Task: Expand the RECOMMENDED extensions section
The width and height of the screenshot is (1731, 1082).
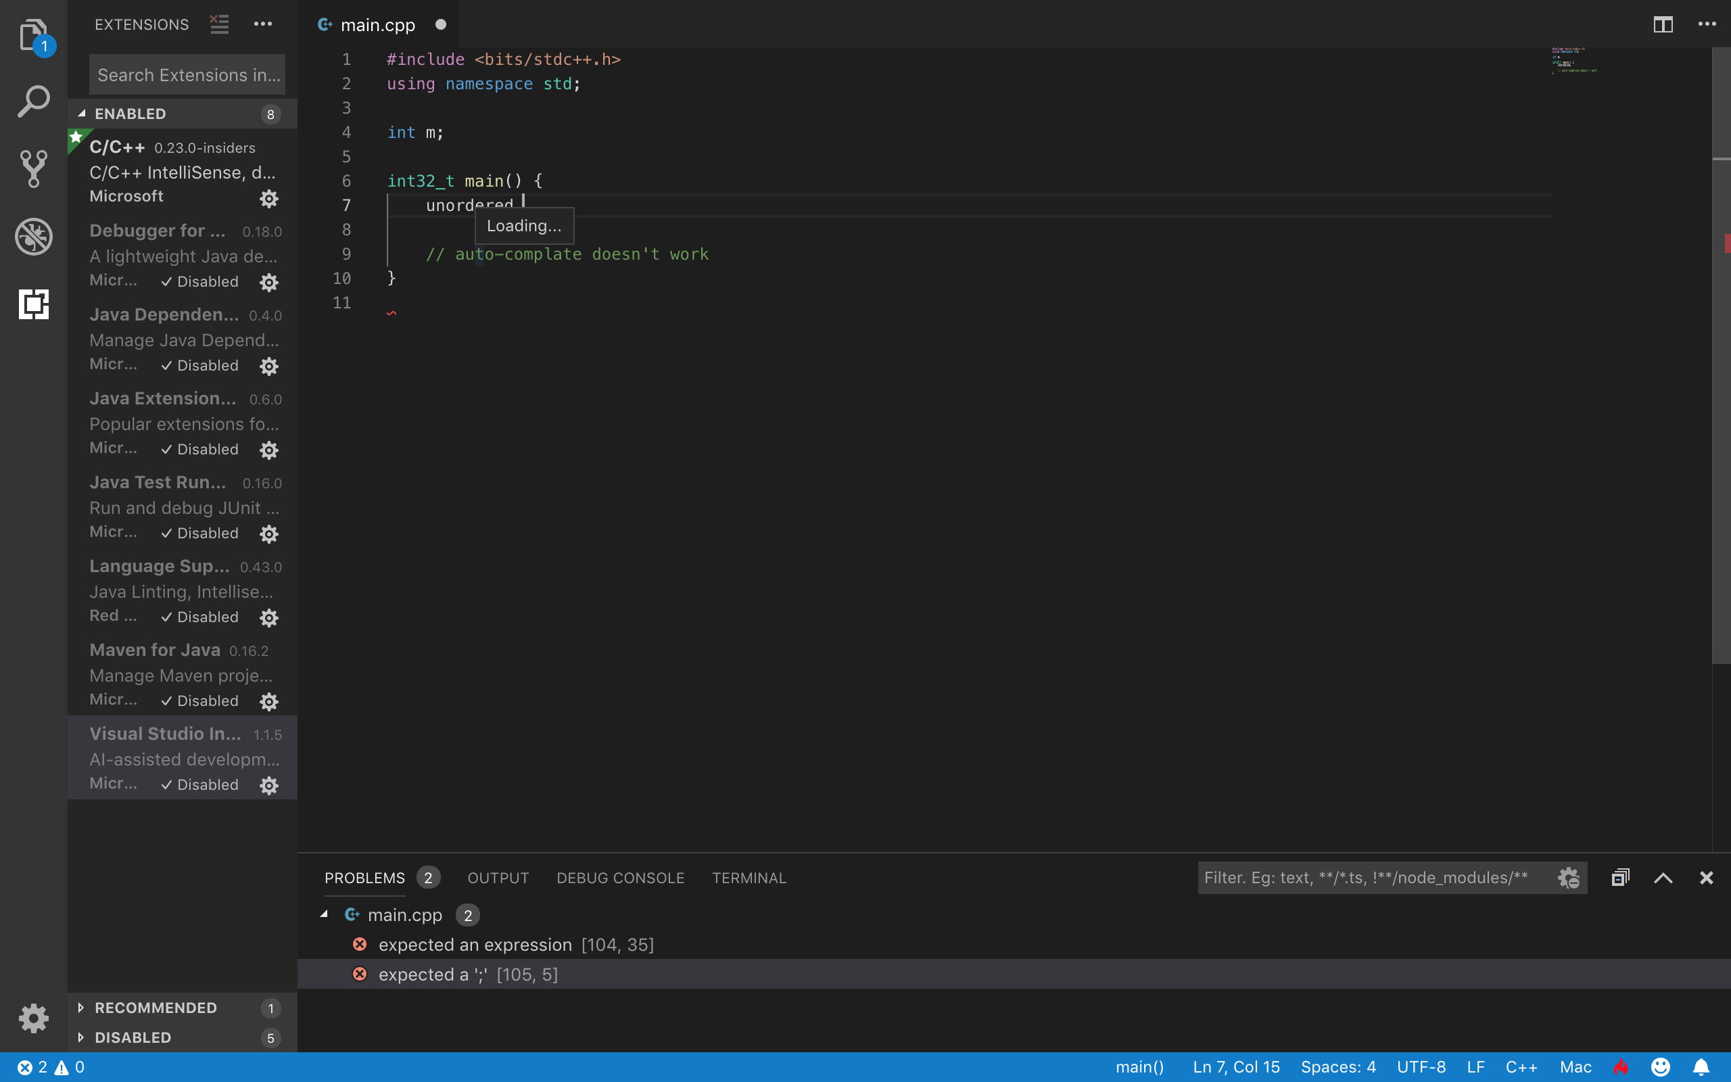Action: tap(154, 1008)
